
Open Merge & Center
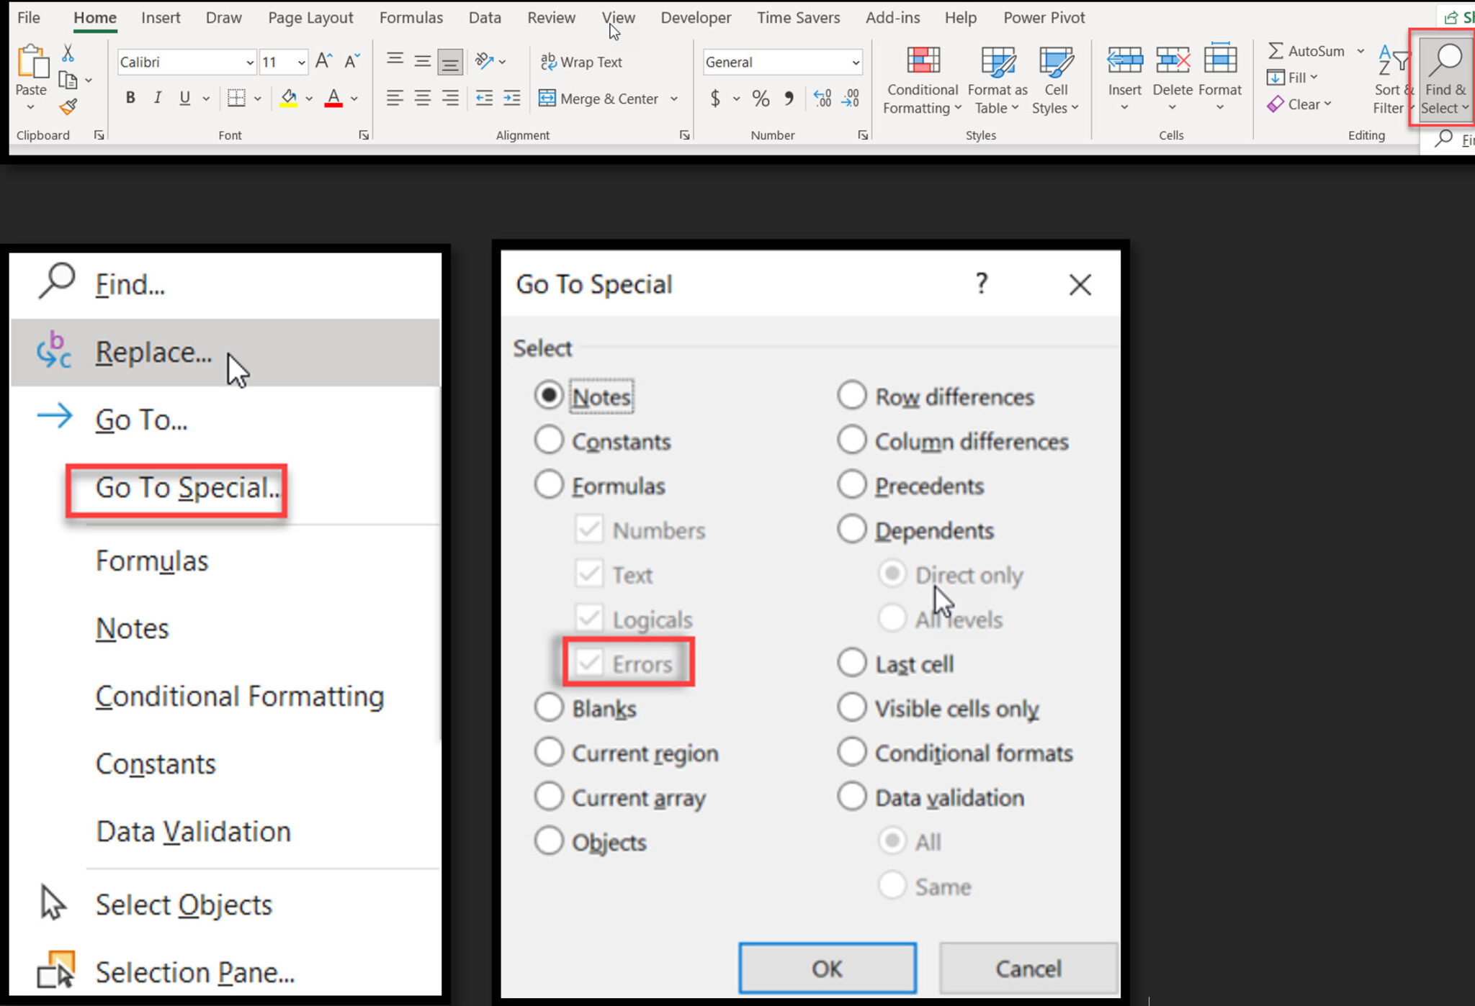(609, 99)
